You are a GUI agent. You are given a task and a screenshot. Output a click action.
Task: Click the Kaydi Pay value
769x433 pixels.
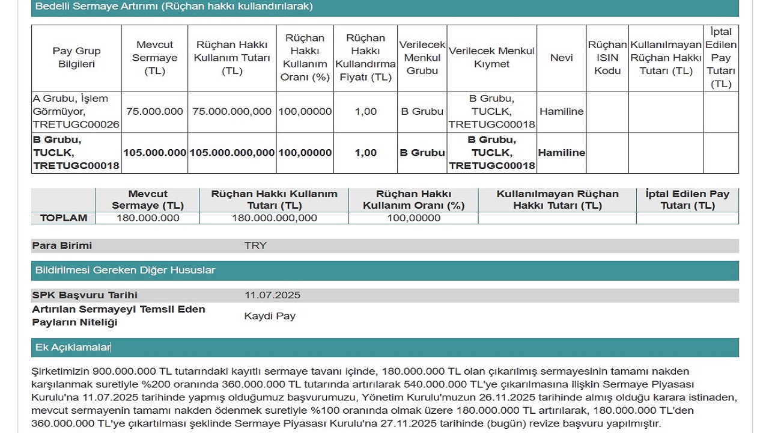[270, 316]
